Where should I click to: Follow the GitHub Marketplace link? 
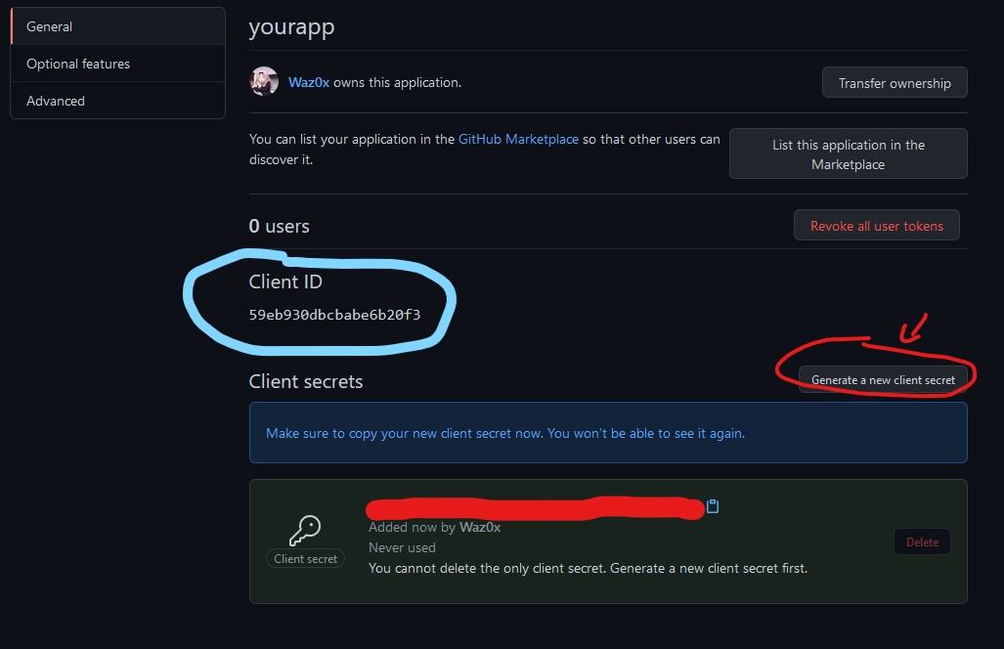[518, 139]
